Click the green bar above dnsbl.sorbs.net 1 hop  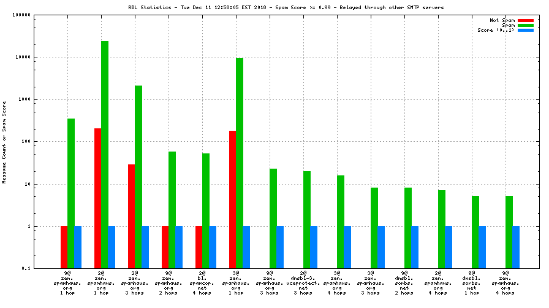(475, 232)
